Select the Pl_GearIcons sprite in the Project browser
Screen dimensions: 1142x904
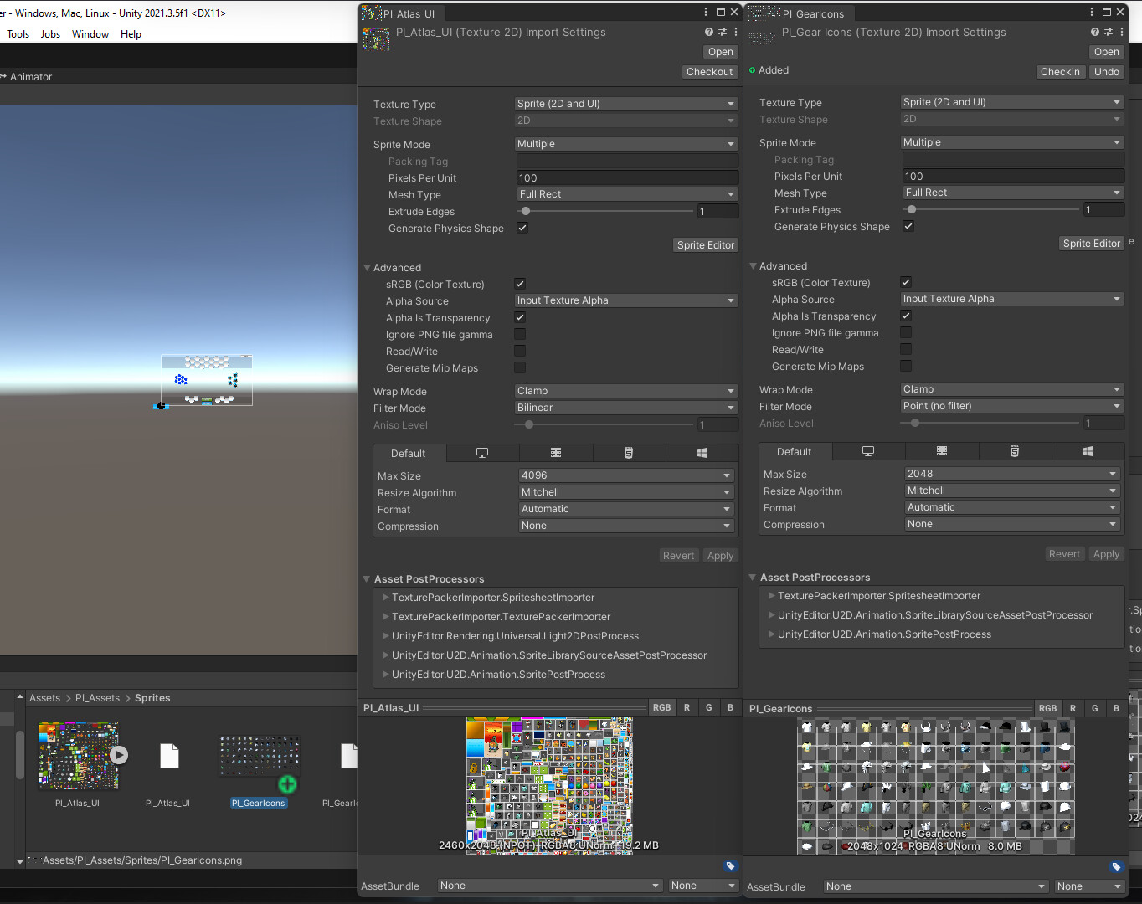tap(258, 754)
